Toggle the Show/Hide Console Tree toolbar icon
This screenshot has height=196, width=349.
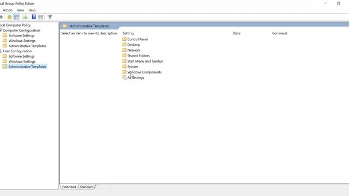point(16,17)
